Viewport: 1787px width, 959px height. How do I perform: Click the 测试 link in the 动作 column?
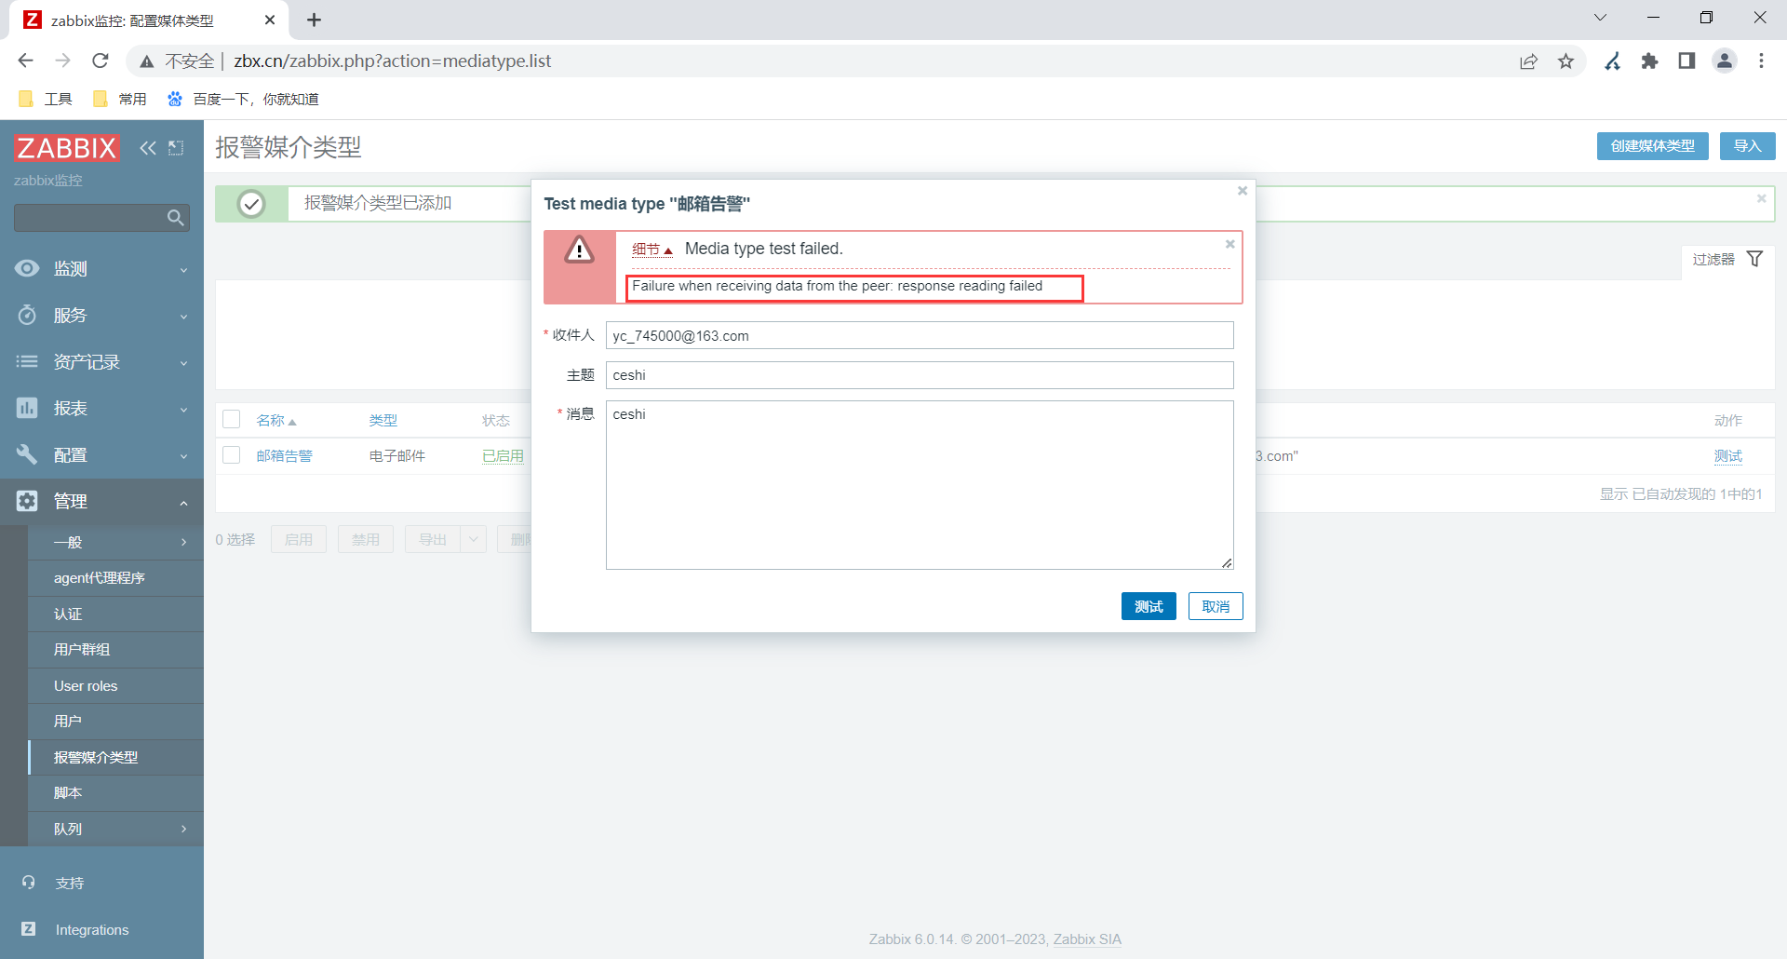pyautogui.click(x=1728, y=455)
